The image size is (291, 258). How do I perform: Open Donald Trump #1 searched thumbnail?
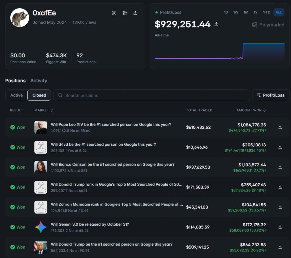(41, 247)
